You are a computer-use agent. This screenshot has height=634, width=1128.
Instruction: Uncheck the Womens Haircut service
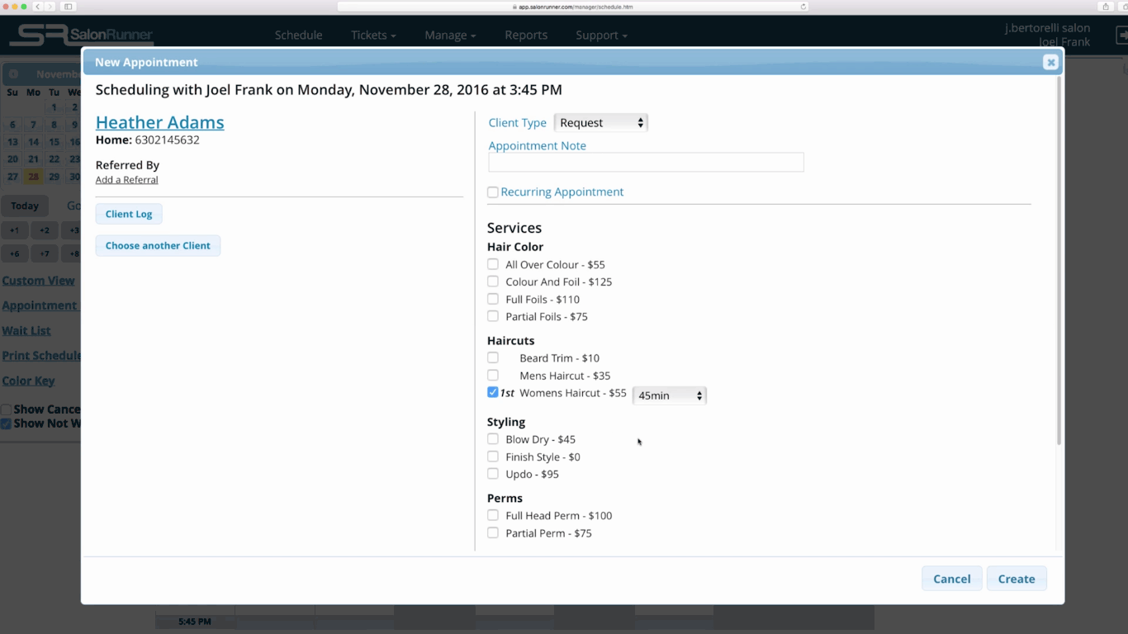[492, 392]
